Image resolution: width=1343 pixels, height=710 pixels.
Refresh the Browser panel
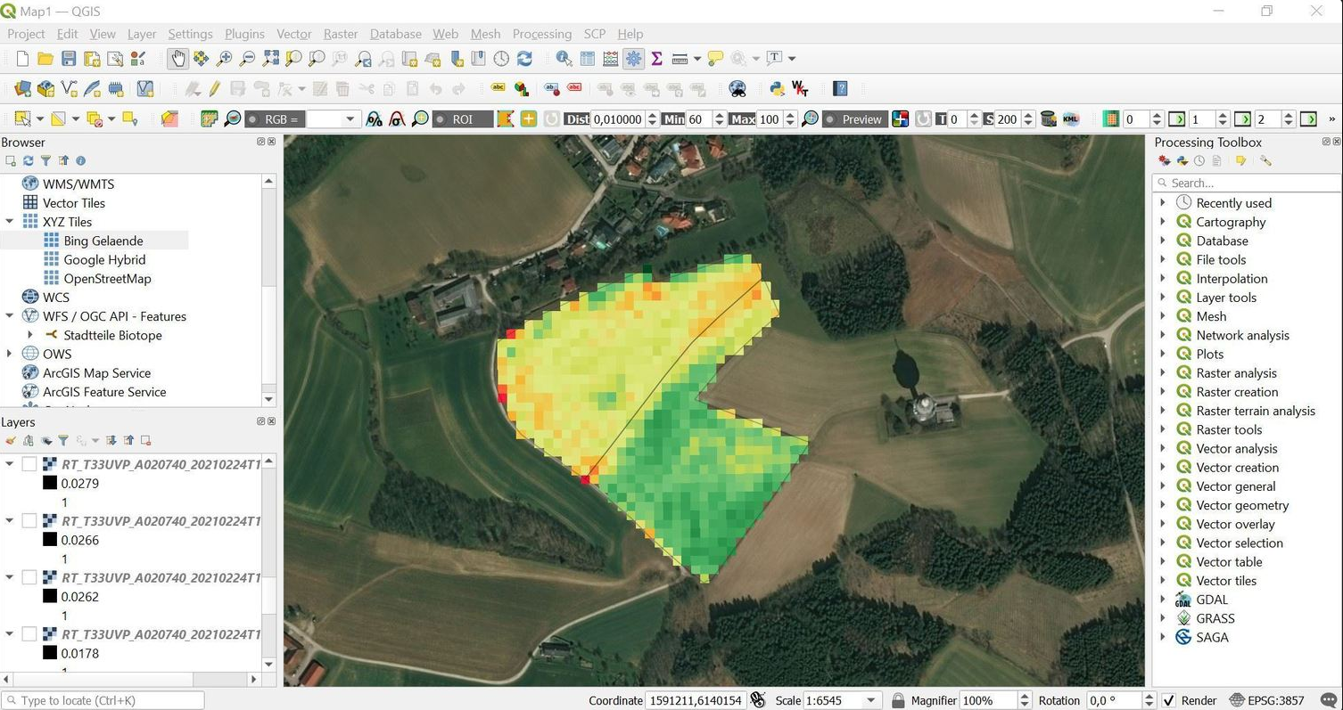coord(28,160)
